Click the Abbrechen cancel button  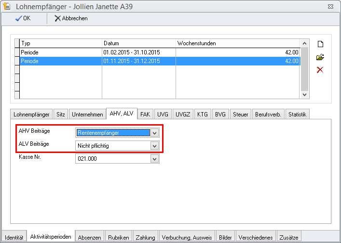coord(71,18)
